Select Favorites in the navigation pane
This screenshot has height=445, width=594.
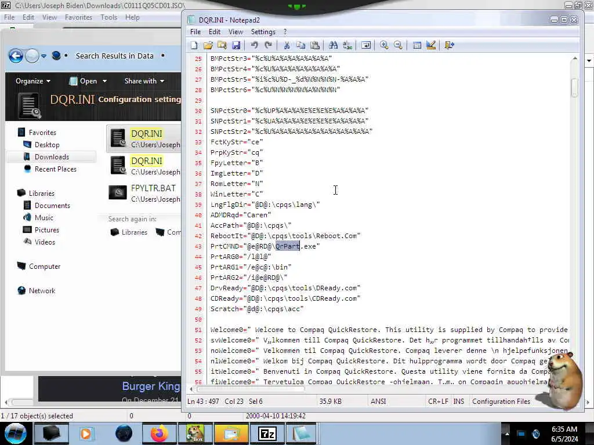coord(42,133)
